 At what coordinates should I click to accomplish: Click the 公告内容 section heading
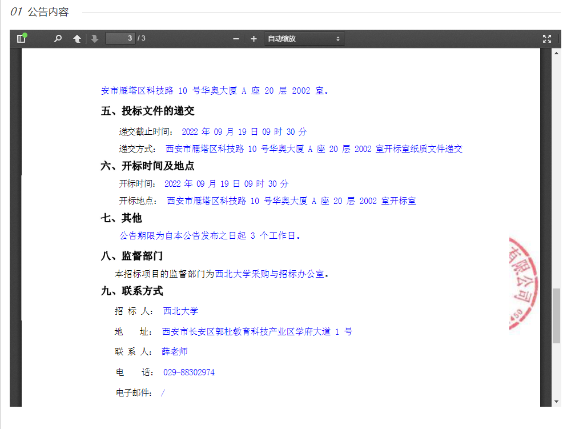click(48, 12)
